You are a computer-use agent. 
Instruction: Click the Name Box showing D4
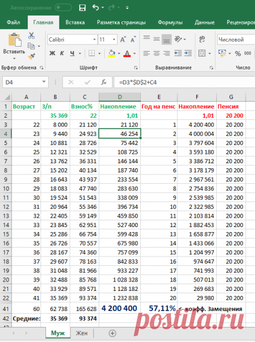coord(22,82)
